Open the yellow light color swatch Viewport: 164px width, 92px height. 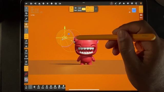click(x=84, y=9)
